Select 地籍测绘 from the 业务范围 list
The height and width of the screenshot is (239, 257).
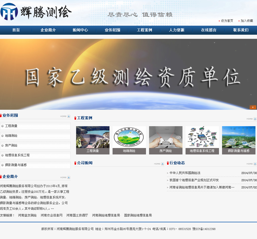(x=35, y=136)
